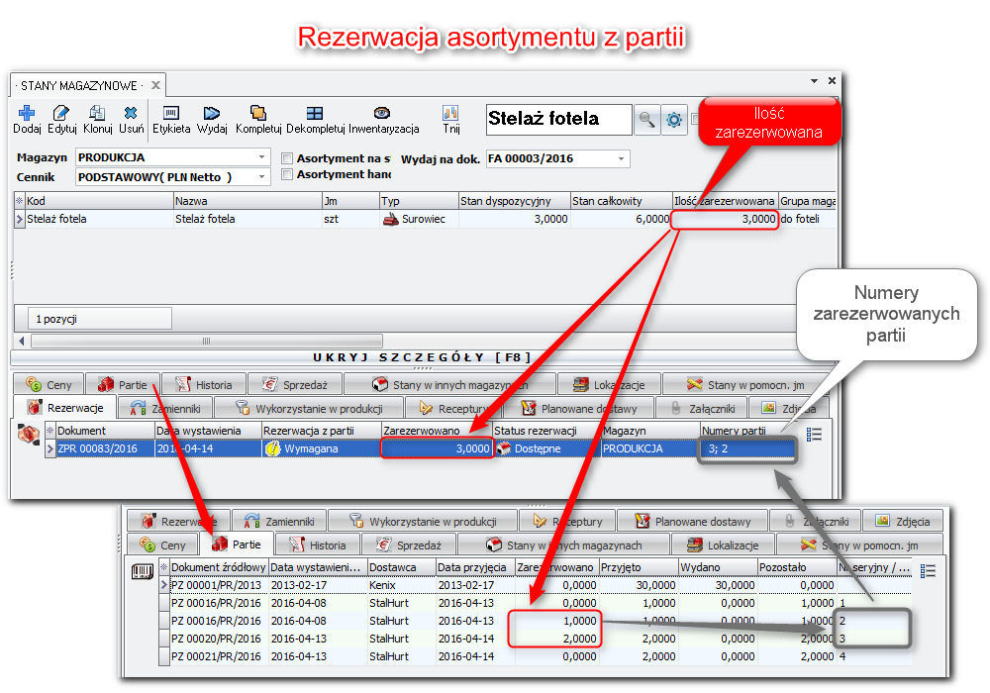Click the Dodaj (add) plus icon
This screenshot has width=990, height=693.
pyautogui.click(x=27, y=114)
